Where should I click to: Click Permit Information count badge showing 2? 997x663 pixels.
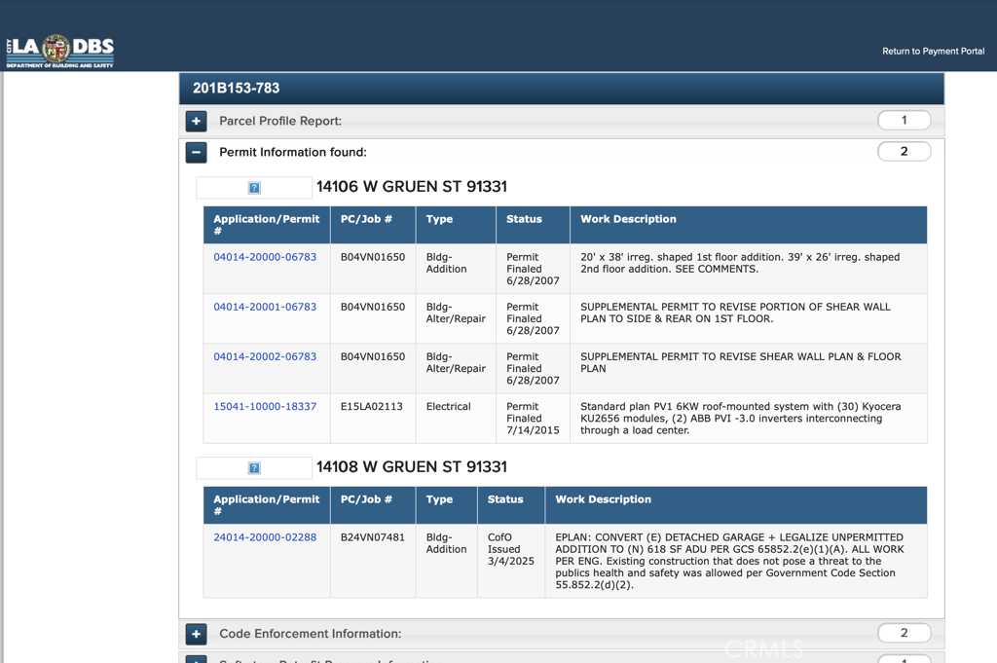[x=904, y=152]
